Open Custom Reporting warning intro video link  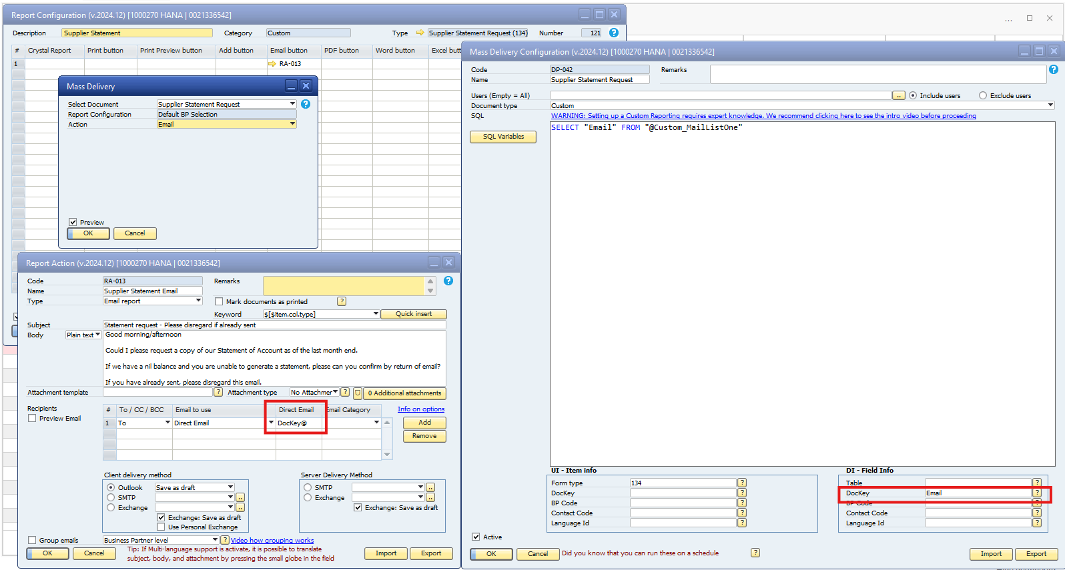click(763, 116)
